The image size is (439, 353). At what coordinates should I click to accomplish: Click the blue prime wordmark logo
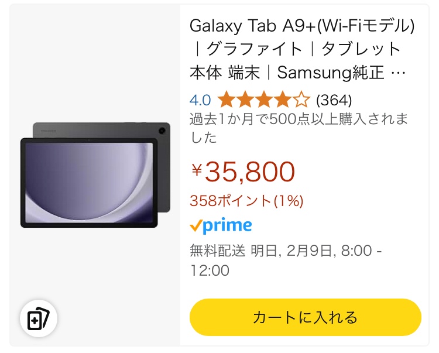click(227, 225)
